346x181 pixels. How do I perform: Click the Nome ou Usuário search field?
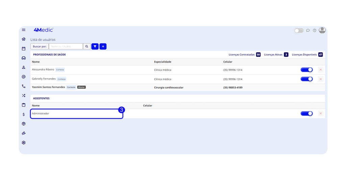66,47
